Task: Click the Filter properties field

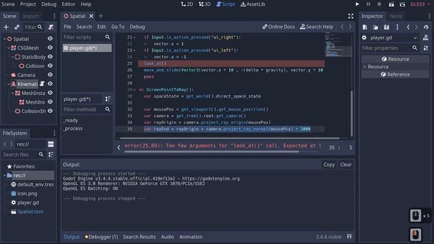Action: [x=389, y=48]
